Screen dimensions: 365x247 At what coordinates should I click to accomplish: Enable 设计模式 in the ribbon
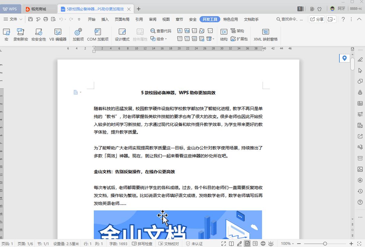pyautogui.click(x=122, y=34)
